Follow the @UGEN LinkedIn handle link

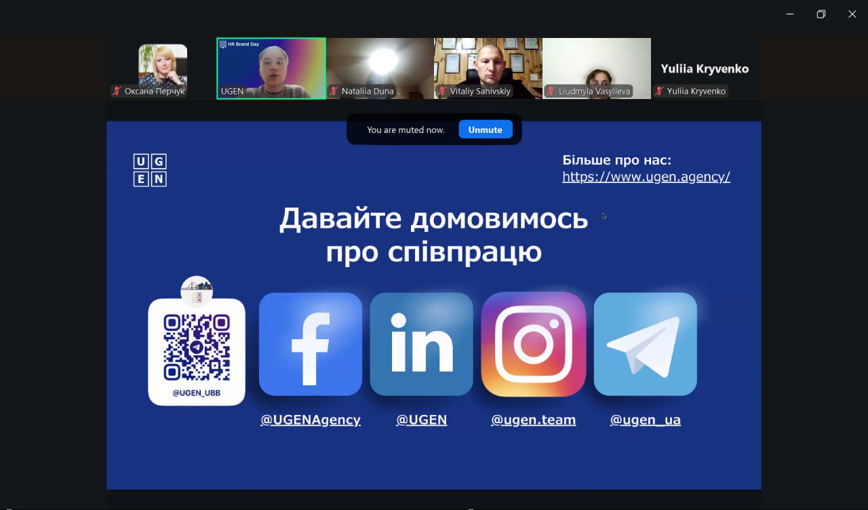(x=421, y=420)
